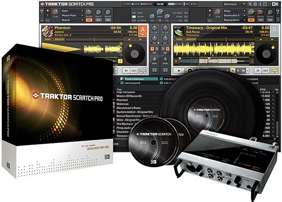Image resolution: width=282 pixels, height=202 pixels.
Task: Open the Reverse Grain effect dropdown
Action: 235,20
